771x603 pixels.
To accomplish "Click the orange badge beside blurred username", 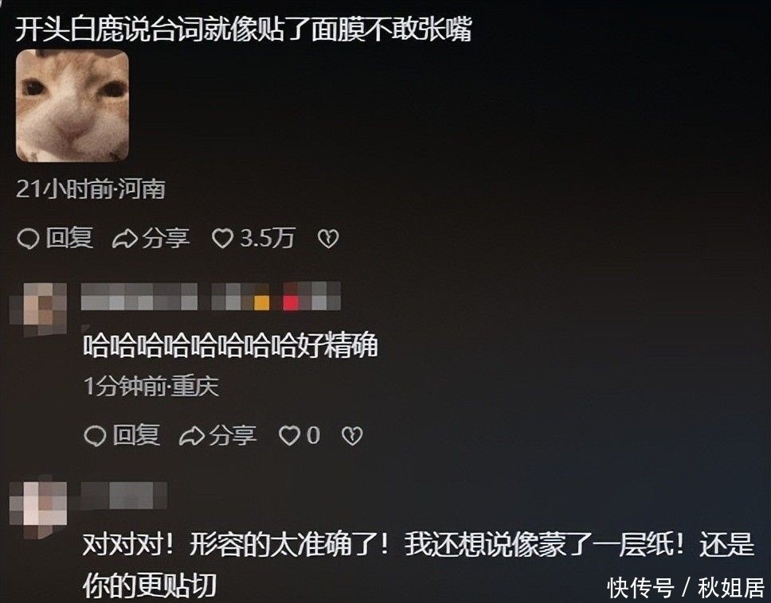I will 261,302.
